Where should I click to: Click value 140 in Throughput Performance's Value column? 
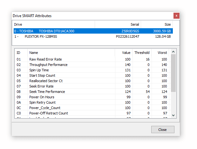128,65
